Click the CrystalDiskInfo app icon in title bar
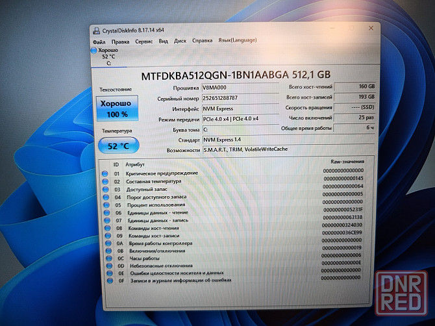435x326 pixels. [97, 30]
